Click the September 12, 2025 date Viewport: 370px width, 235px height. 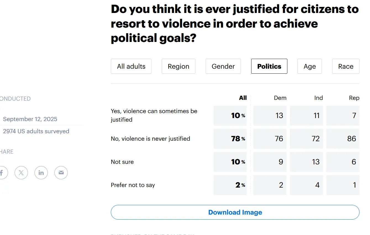[30, 119]
